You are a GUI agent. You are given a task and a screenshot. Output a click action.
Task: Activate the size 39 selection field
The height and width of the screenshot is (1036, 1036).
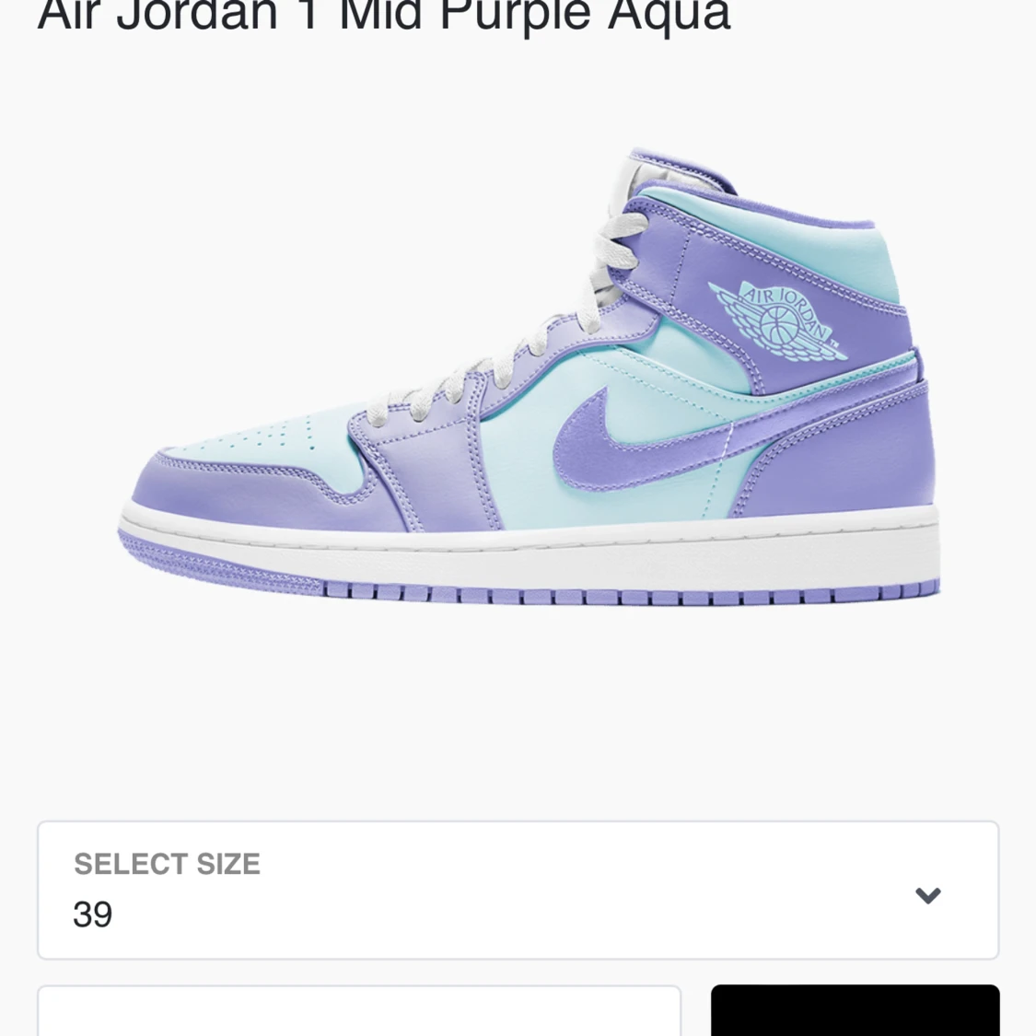pyautogui.click(x=516, y=890)
